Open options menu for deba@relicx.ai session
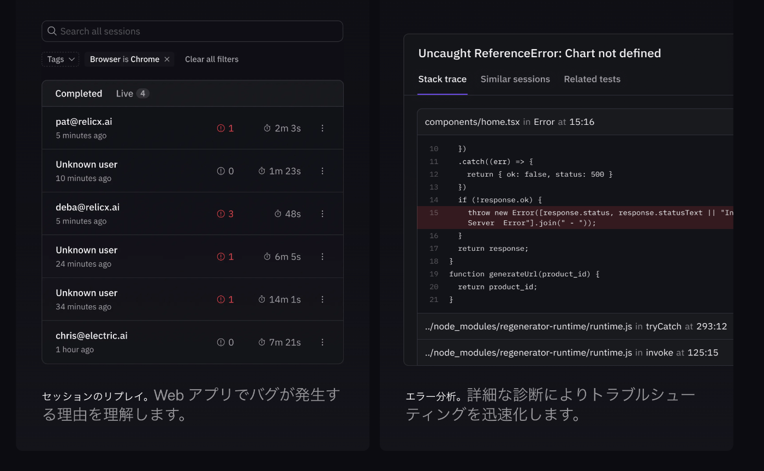Viewport: 764px width, 471px height. pyautogui.click(x=323, y=214)
